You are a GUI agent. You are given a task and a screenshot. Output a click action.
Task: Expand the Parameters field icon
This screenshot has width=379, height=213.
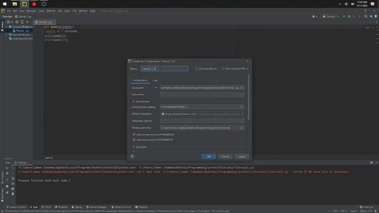click(242, 95)
